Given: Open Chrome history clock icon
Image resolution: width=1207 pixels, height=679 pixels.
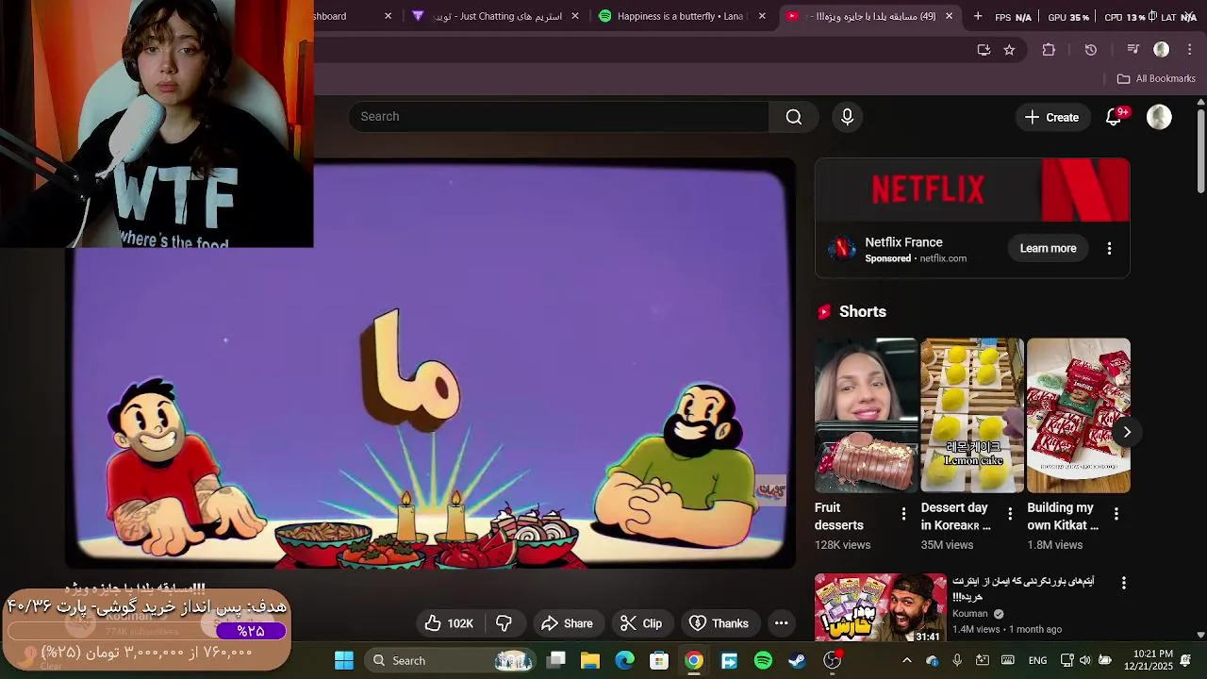Looking at the screenshot, I should pyautogui.click(x=1091, y=50).
